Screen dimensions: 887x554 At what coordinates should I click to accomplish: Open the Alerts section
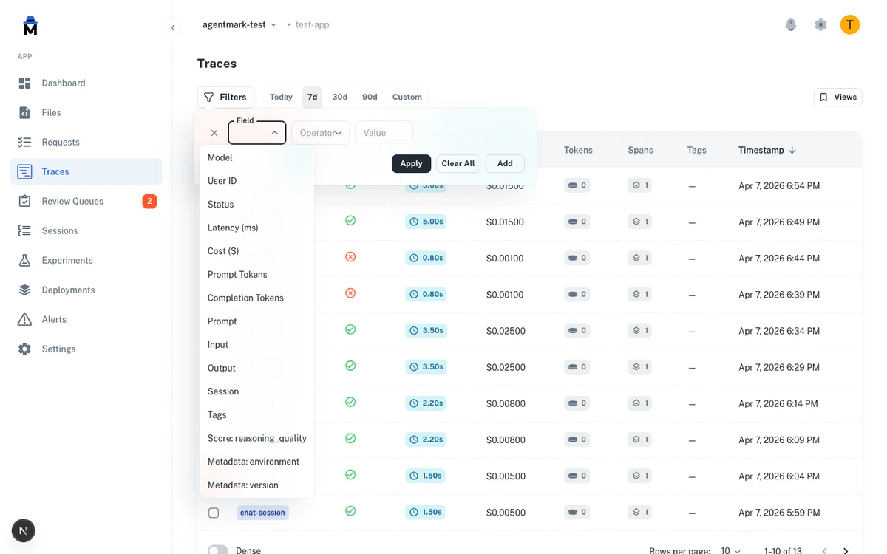[52, 319]
